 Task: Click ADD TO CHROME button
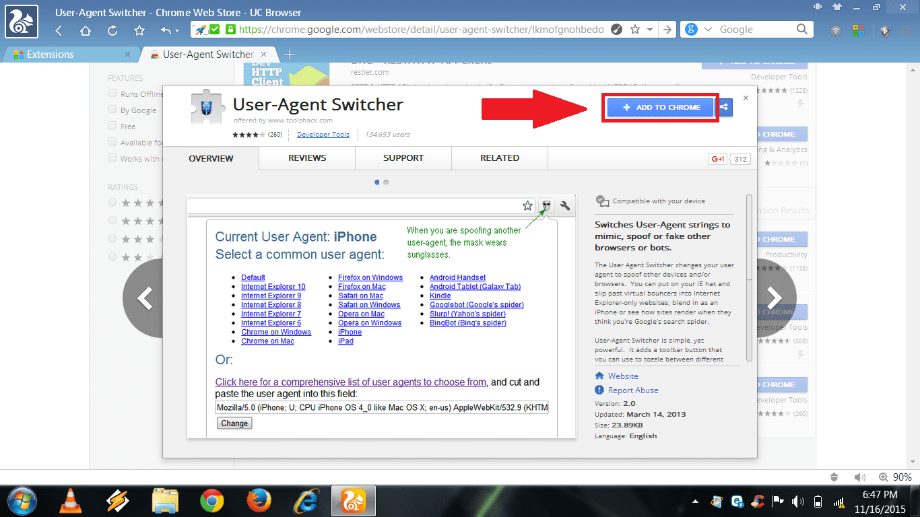coord(661,107)
